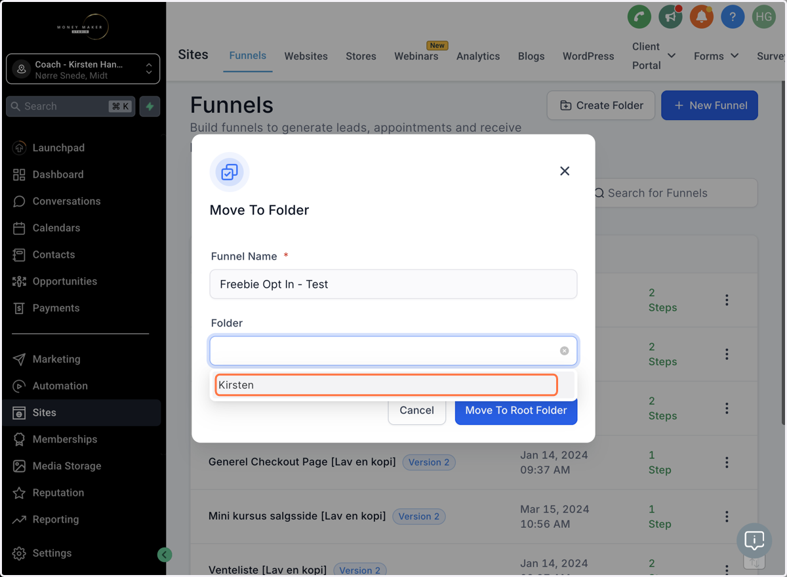Screen dimensions: 787x577
Task: Open Memberships in the sidebar
Action: pos(65,439)
